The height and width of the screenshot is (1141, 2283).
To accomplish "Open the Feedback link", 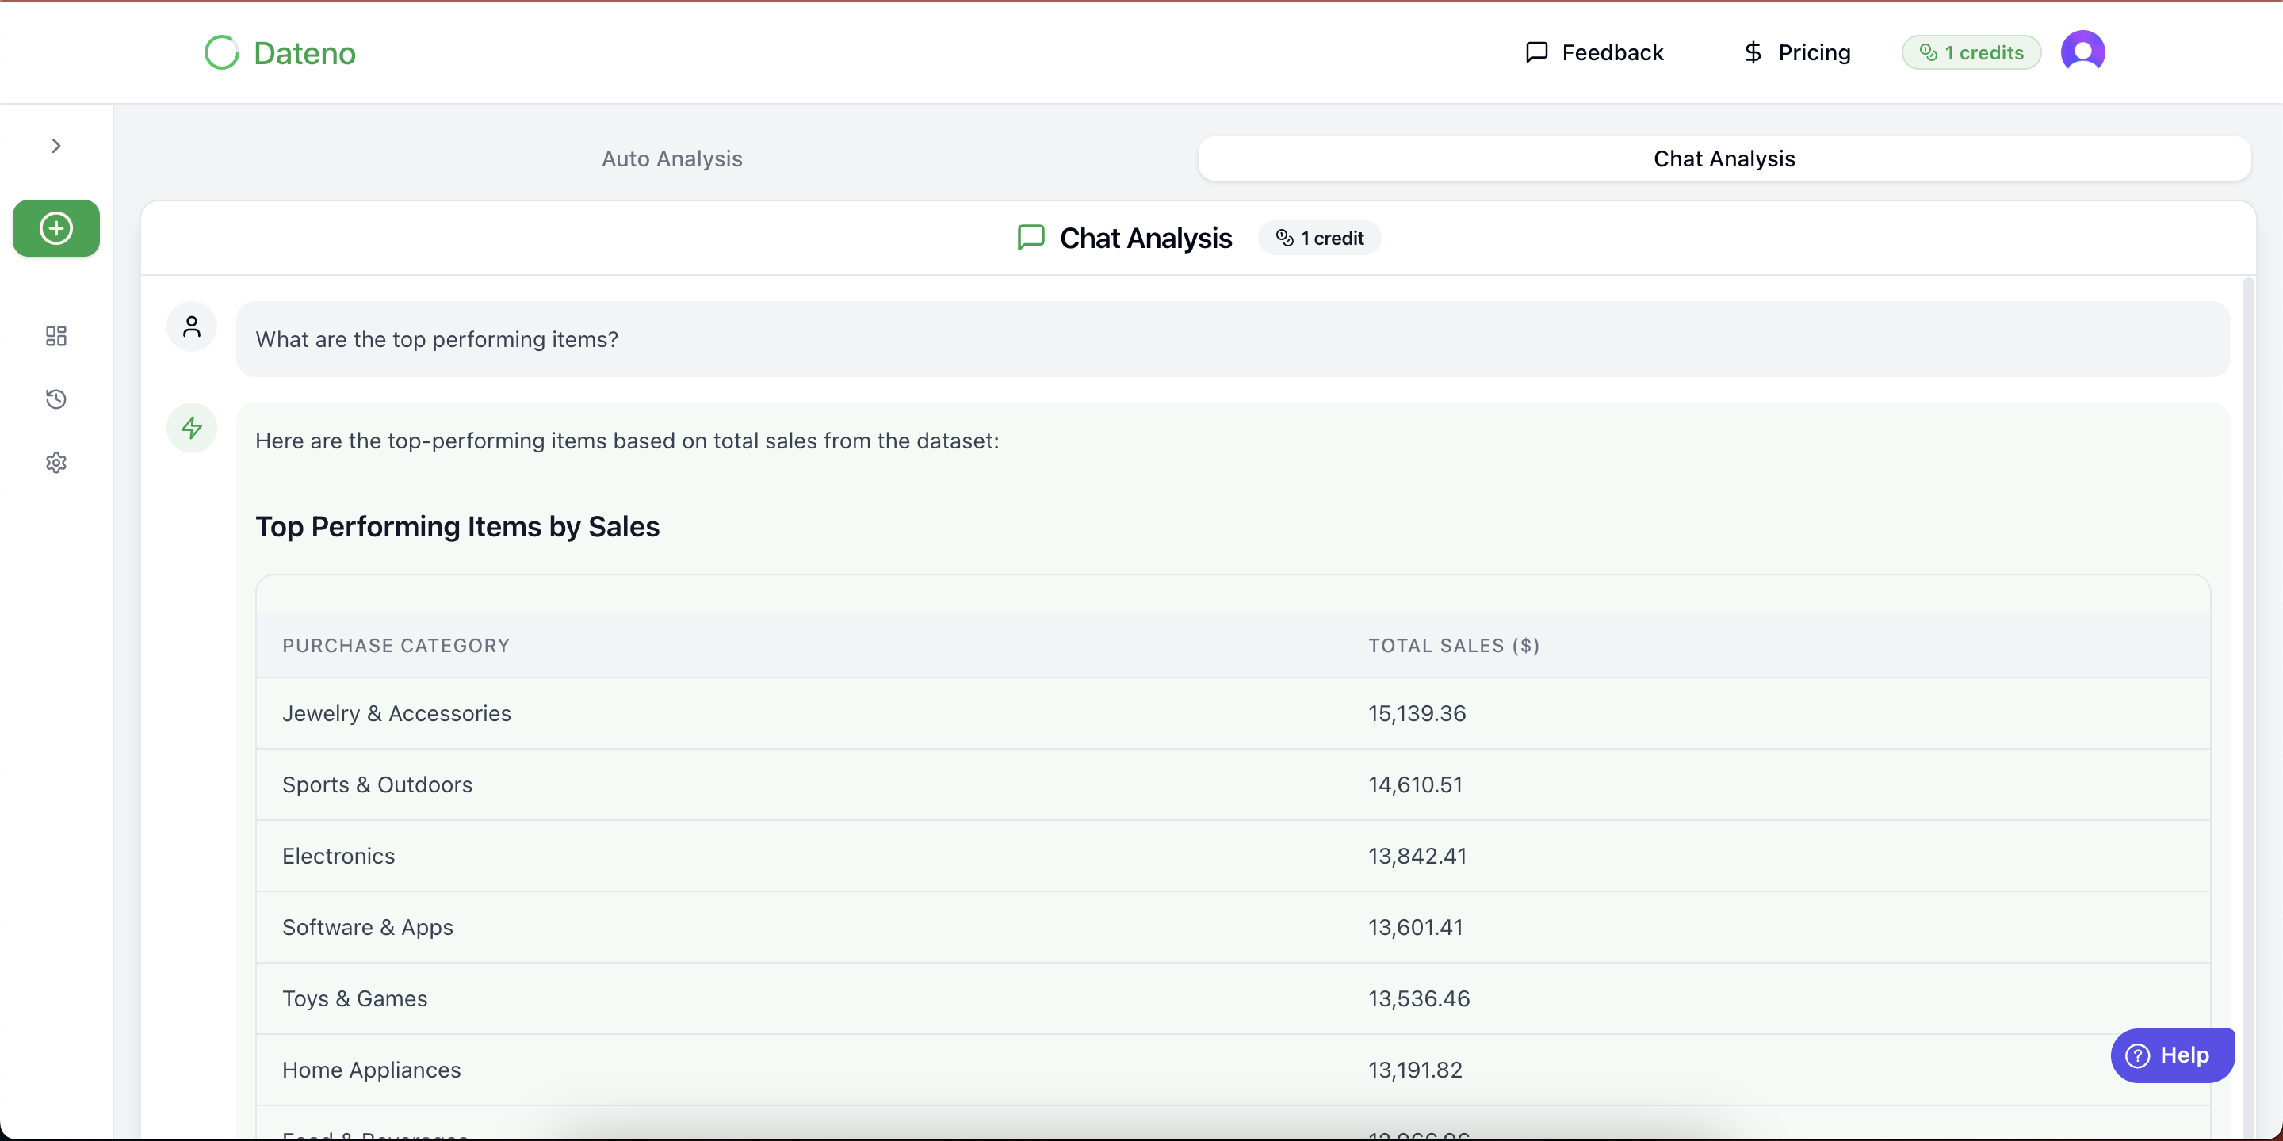I will point(1594,53).
